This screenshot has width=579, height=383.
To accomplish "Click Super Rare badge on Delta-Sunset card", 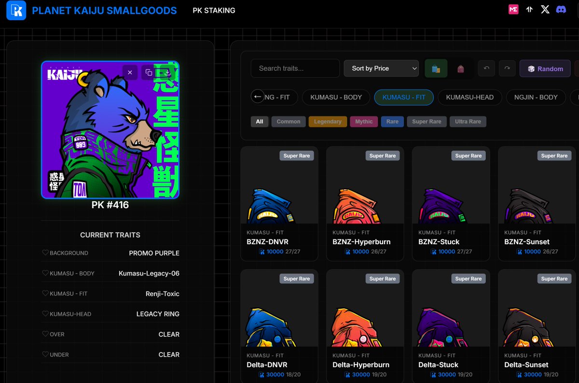I will click(x=554, y=278).
